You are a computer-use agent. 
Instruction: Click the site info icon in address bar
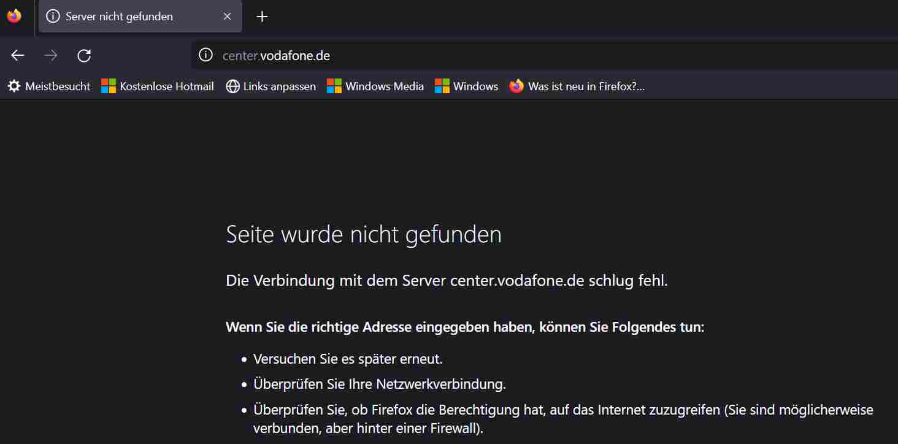(x=206, y=56)
